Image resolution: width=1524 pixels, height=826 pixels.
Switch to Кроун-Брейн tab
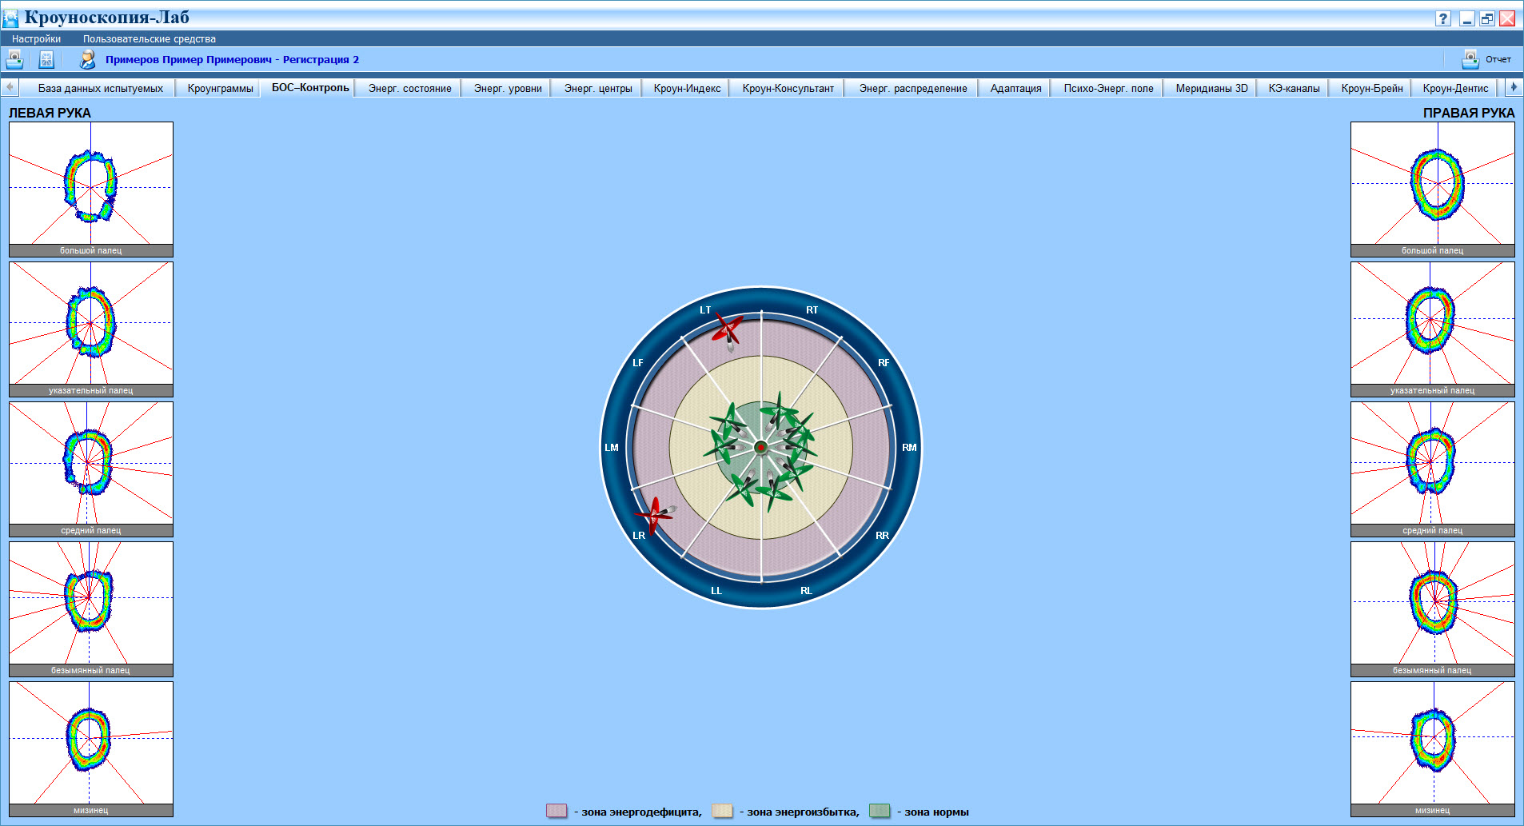(1372, 88)
